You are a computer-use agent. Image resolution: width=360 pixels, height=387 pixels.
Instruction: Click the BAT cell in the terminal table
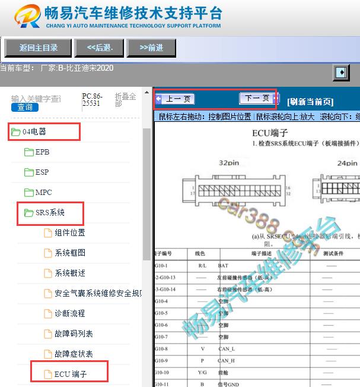click(223, 266)
